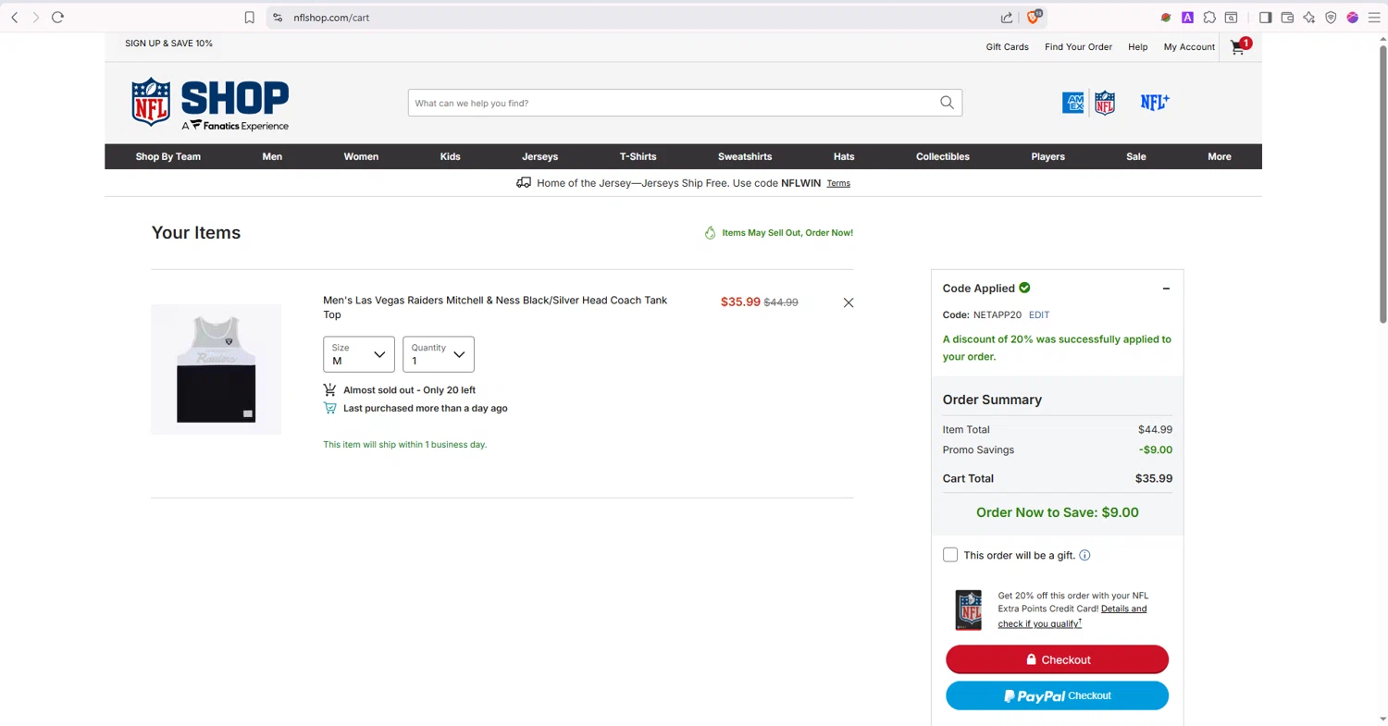Click SIGN UP & SAVE 10%

(168, 43)
